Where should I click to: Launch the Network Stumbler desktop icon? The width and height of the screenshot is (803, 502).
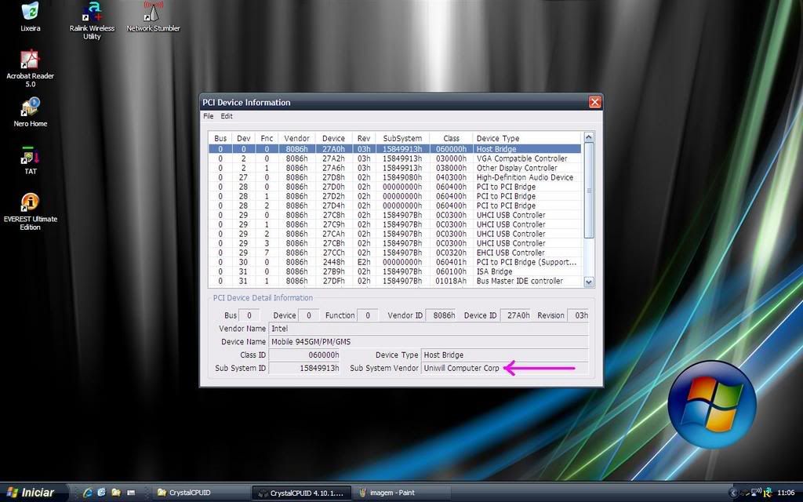[153, 13]
